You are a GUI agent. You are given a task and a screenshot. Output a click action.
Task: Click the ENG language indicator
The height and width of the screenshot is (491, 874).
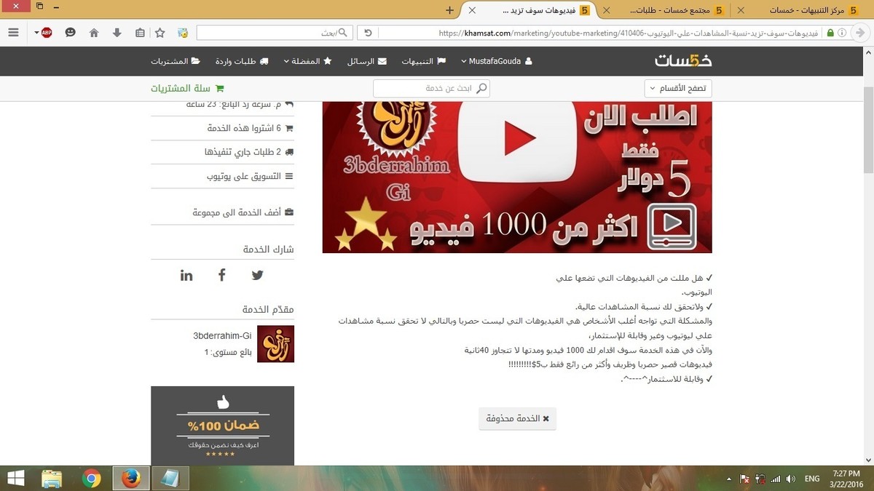[812, 479]
